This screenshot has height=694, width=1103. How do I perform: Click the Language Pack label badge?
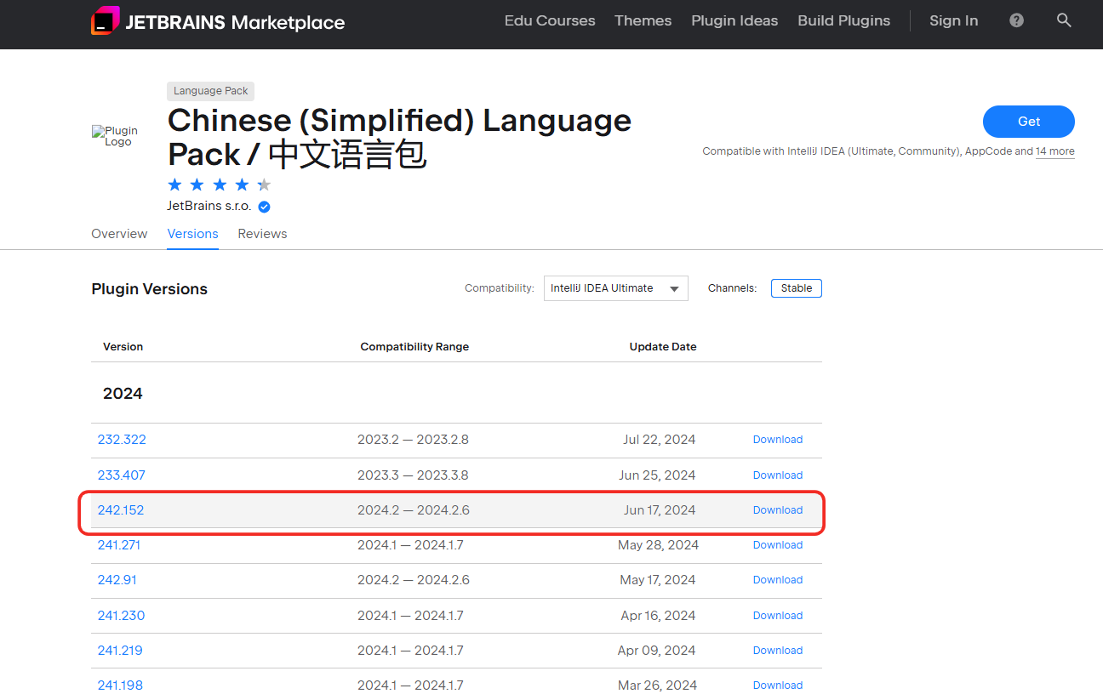(x=210, y=91)
